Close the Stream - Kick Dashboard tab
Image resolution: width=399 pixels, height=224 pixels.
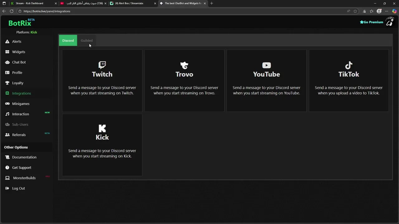56,3
